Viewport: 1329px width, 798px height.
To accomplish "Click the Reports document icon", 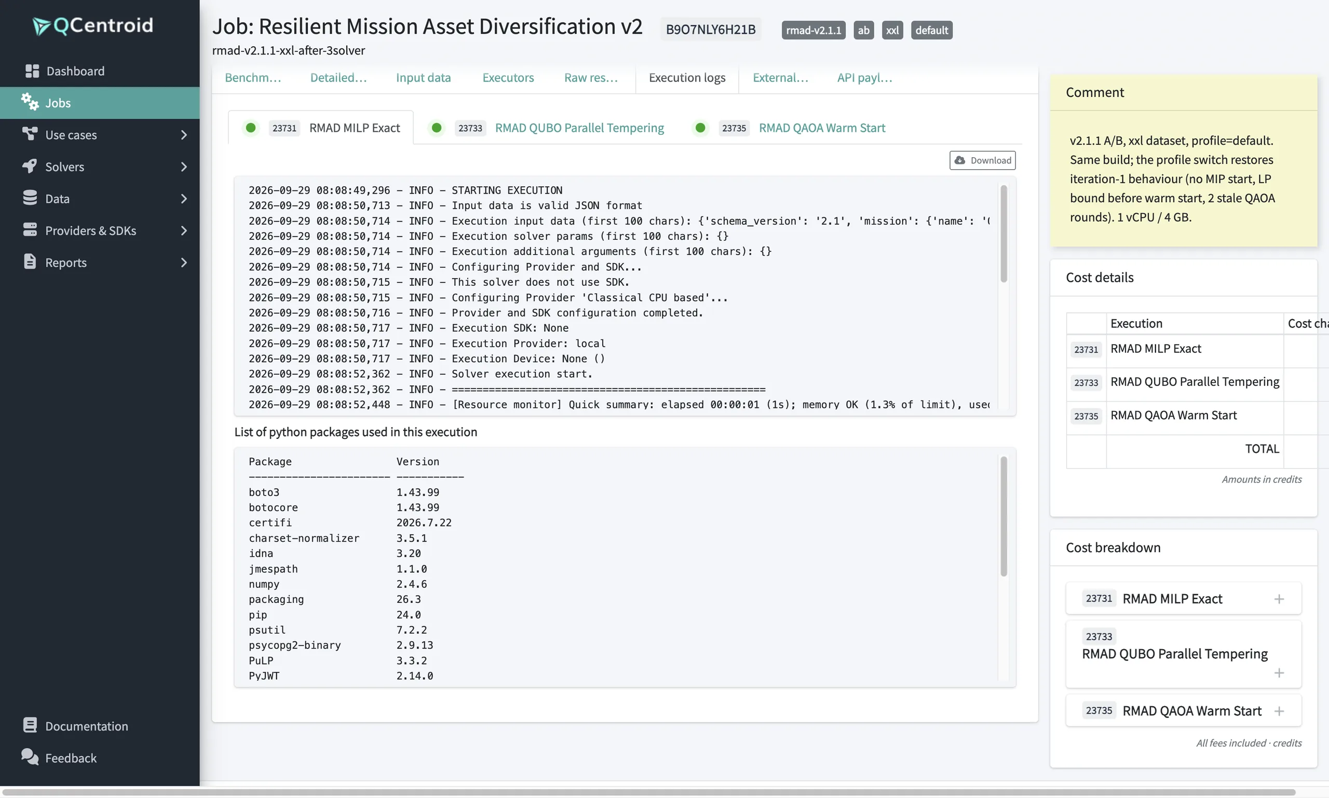I will [x=30, y=262].
